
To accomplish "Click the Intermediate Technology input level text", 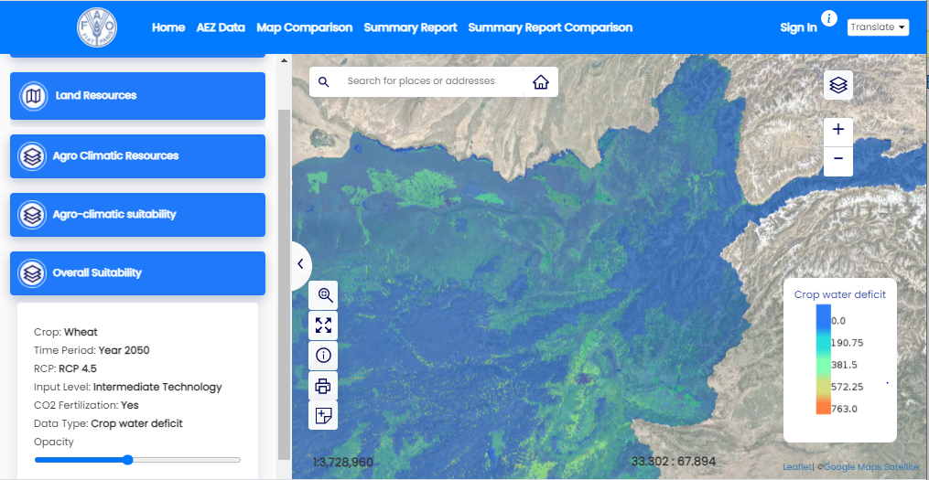I will 157,387.
